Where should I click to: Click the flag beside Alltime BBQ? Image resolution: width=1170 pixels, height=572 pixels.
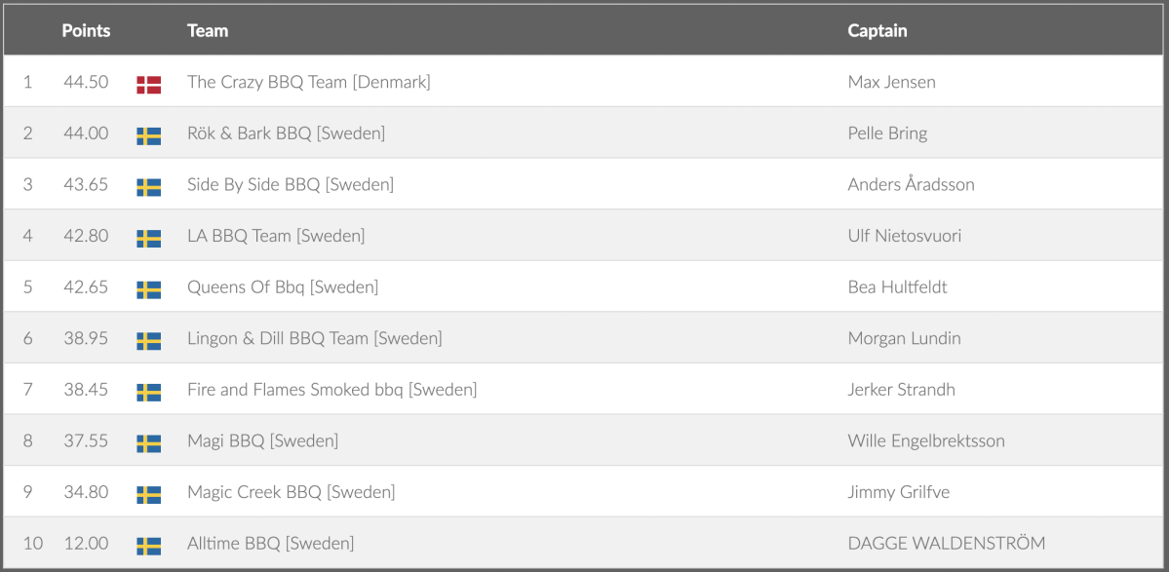click(x=148, y=546)
